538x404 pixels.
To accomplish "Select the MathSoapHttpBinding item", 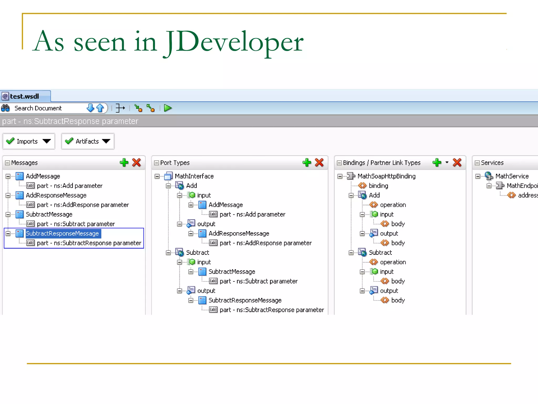I will pos(386,176).
